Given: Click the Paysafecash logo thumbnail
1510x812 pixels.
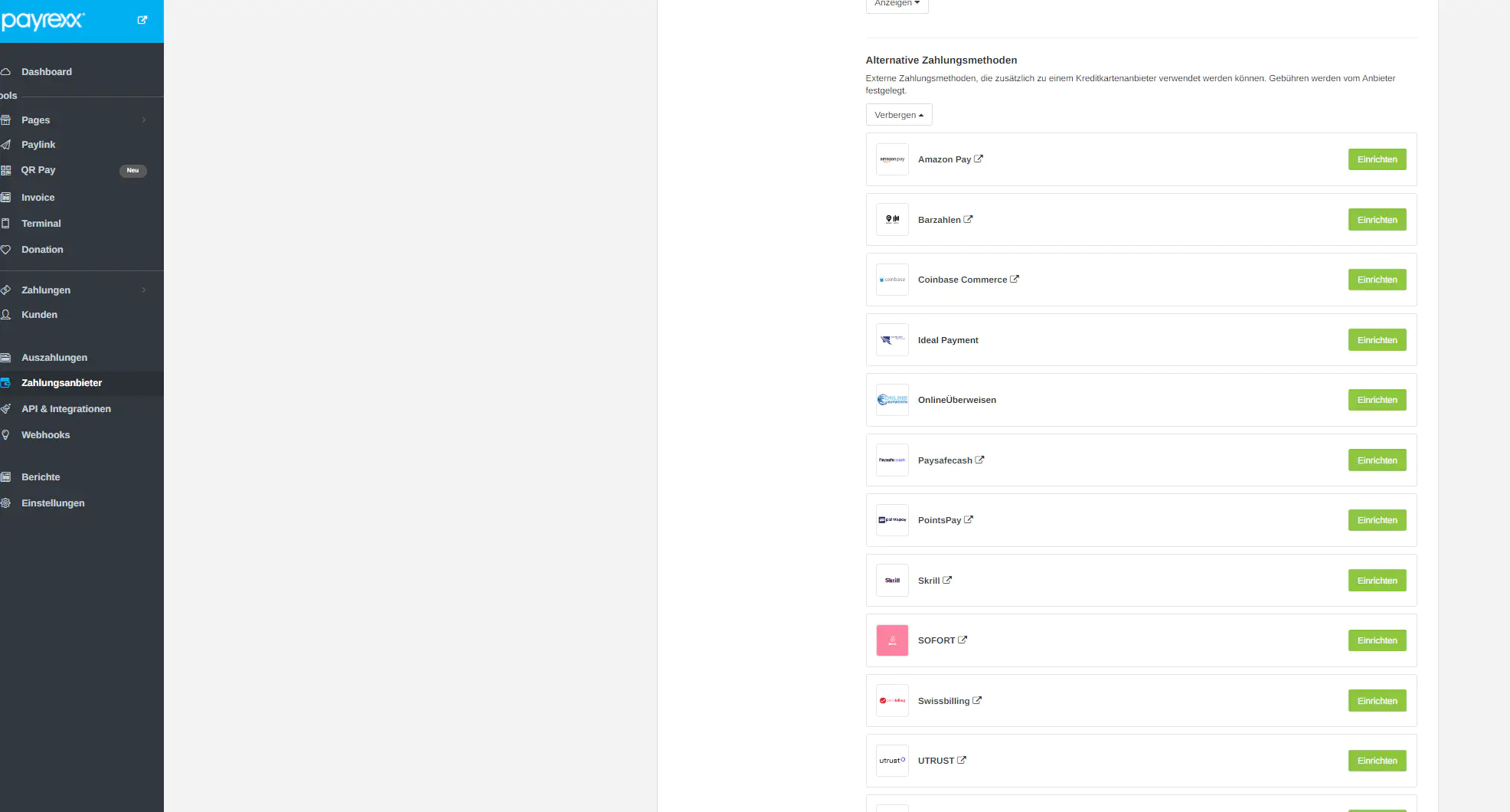Looking at the screenshot, I should pyautogui.click(x=892, y=460).
